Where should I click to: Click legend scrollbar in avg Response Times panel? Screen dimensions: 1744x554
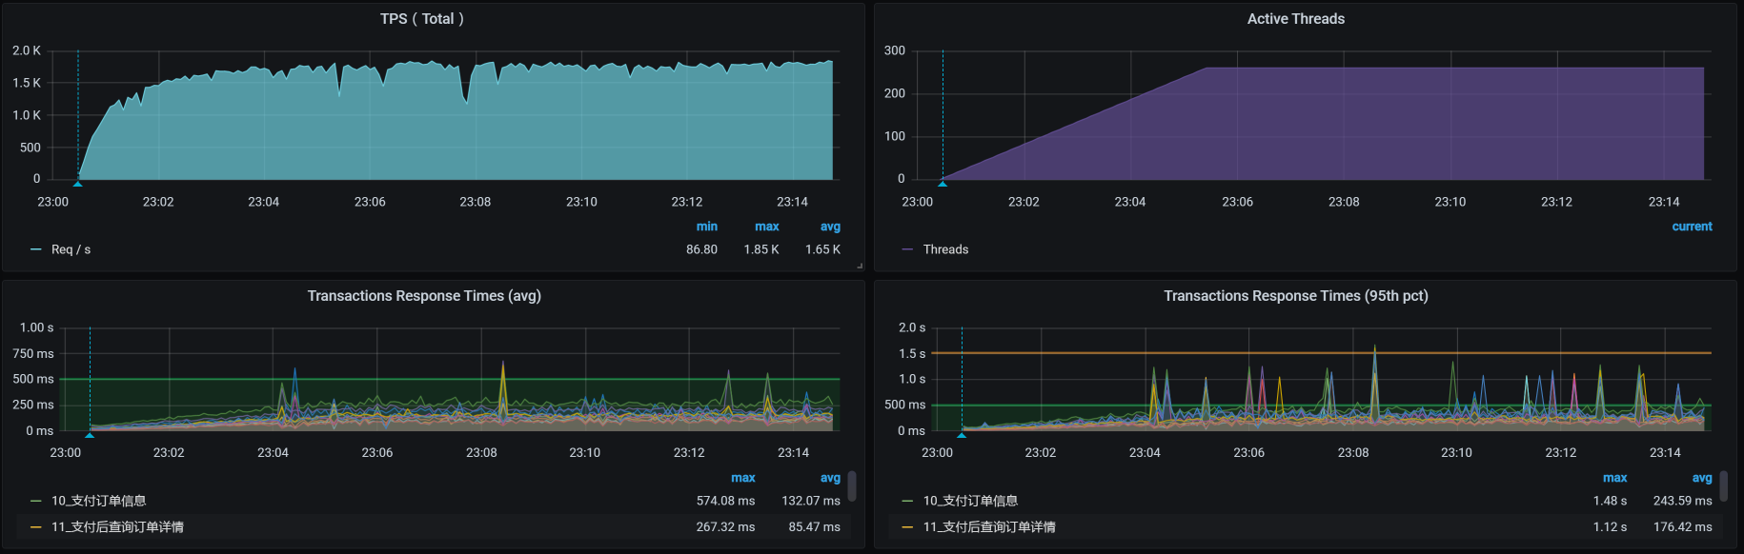click(x=852, y=486)
